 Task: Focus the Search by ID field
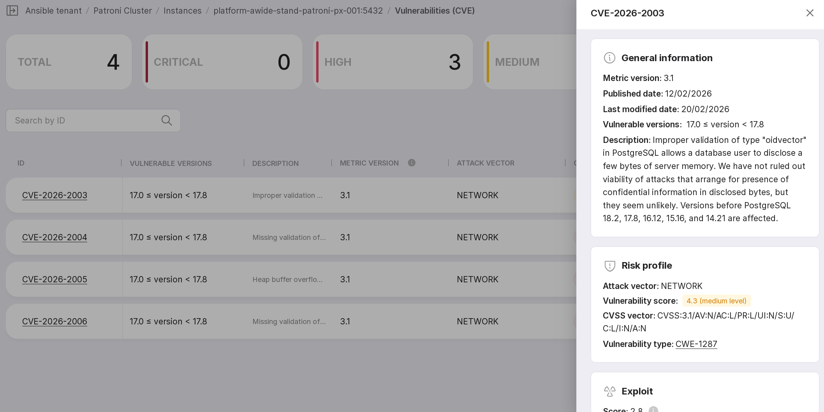(x=86, y=121)
